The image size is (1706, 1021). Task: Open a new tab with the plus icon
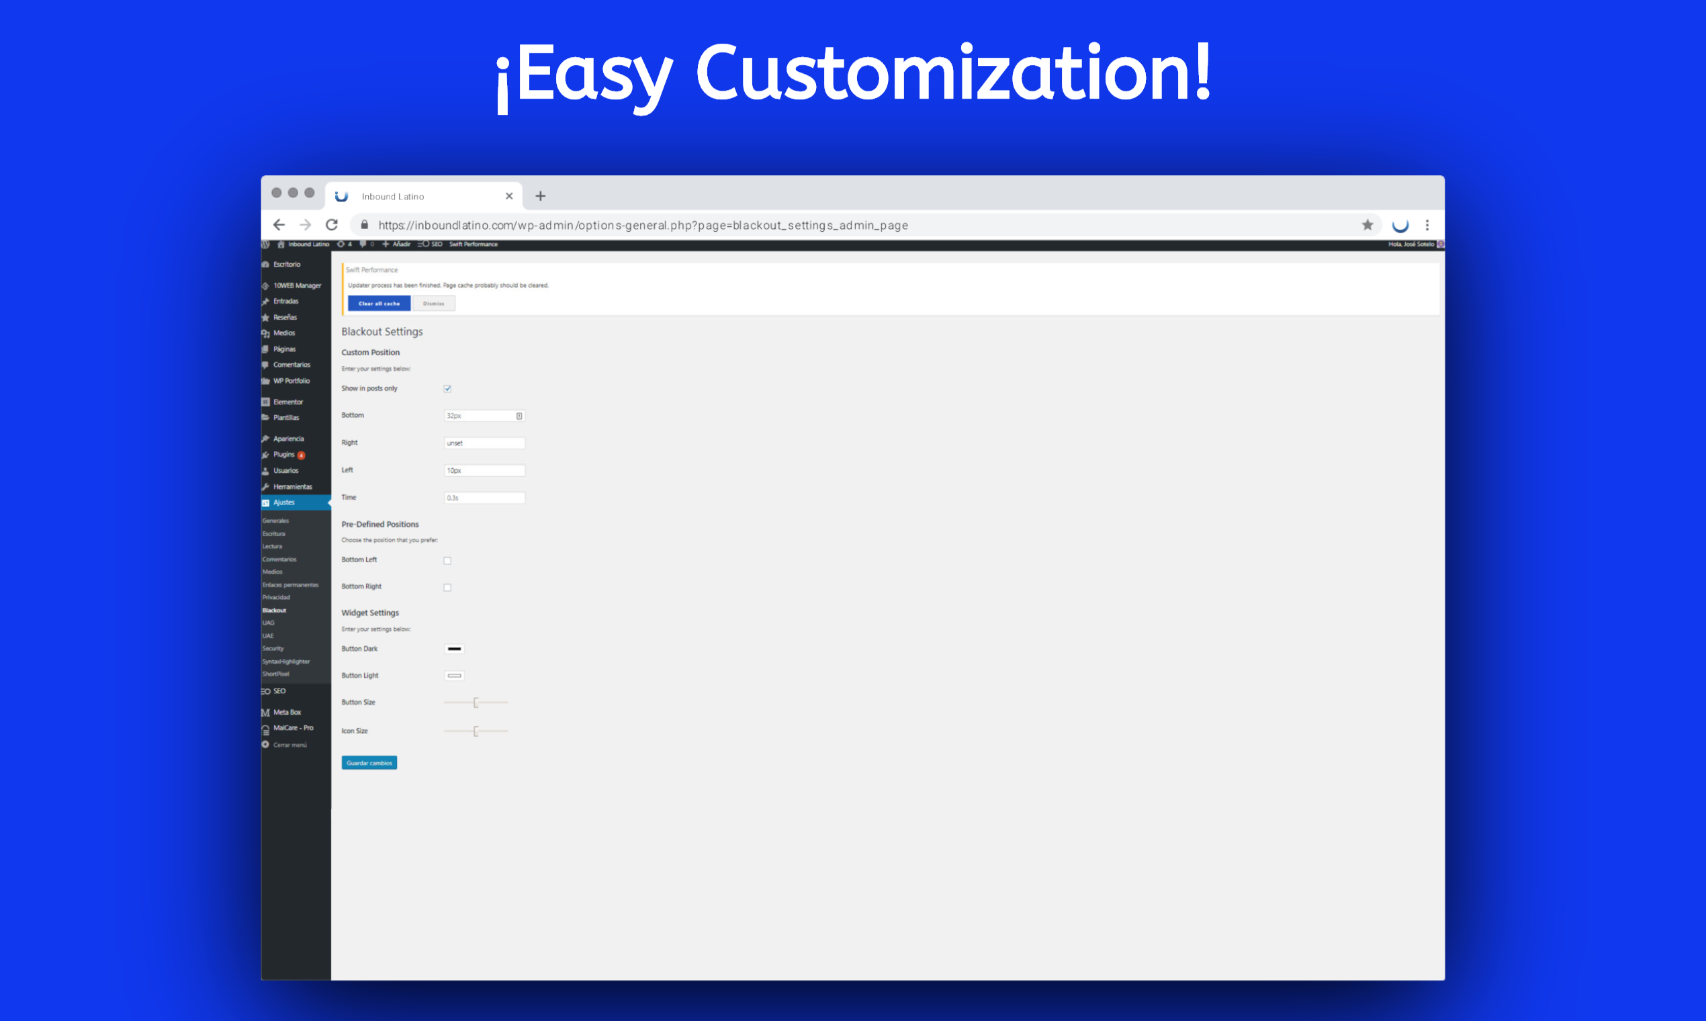pyautogui.click(x=541, y=196)
